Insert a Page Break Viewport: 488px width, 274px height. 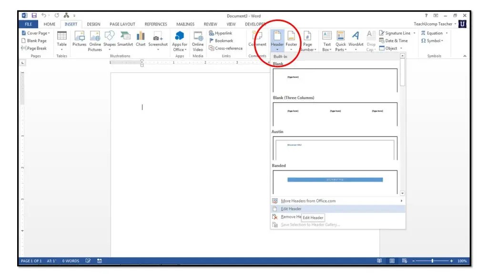34,48
